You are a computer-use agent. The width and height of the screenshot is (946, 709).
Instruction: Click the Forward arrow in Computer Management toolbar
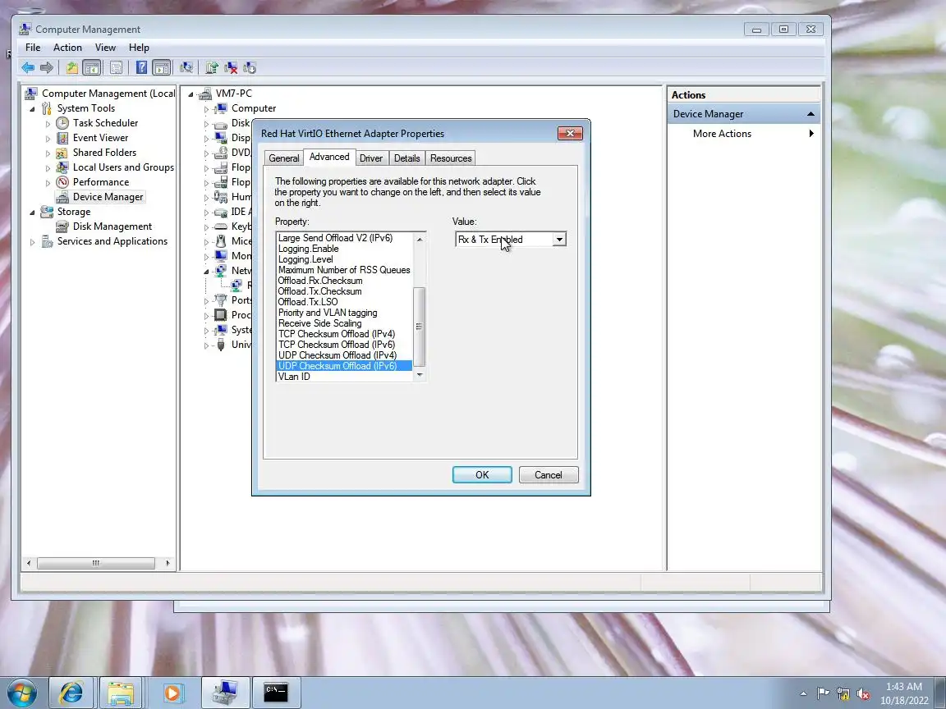pyautogui.click(x=47, y=67)
